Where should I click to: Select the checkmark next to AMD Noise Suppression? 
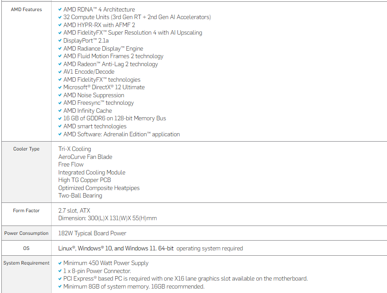[60, 95]
